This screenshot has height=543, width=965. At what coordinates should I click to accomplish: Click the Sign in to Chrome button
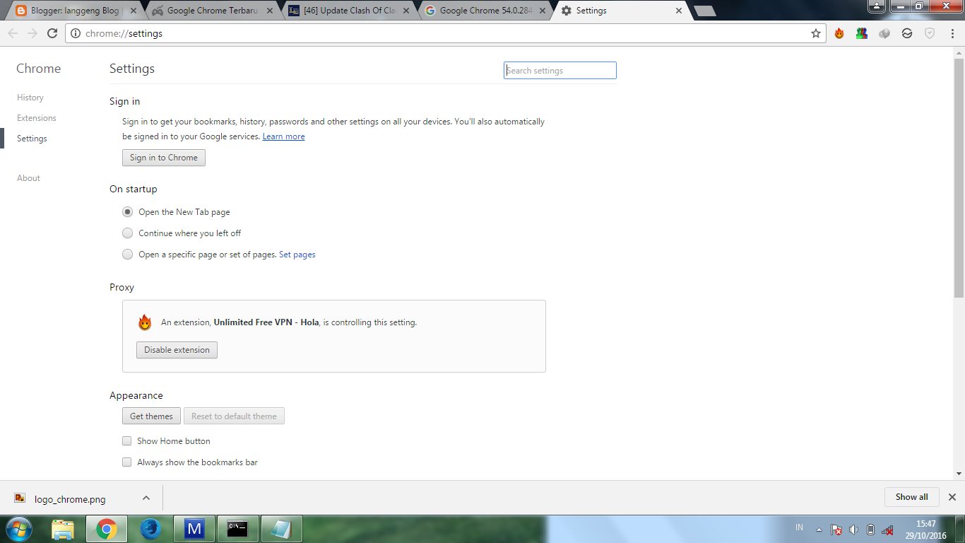click(x=164, y=158)
